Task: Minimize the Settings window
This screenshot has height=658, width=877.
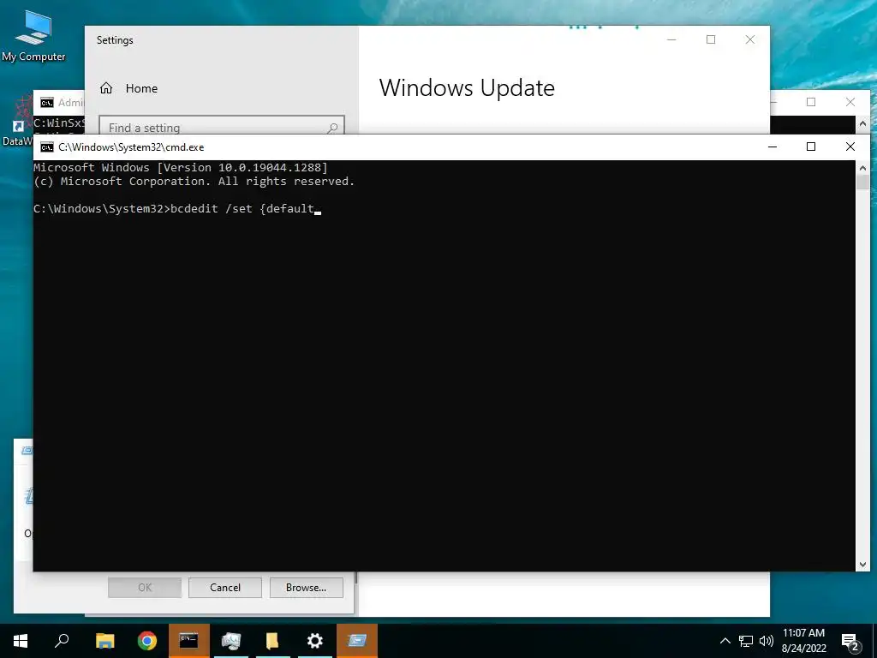Action: [x=671, y=39]
